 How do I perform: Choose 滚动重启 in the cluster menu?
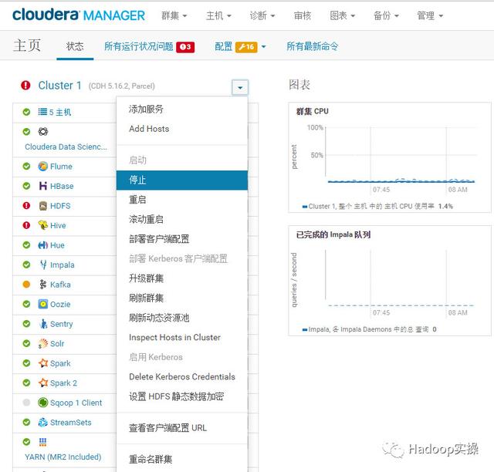(x=182, y=220)
